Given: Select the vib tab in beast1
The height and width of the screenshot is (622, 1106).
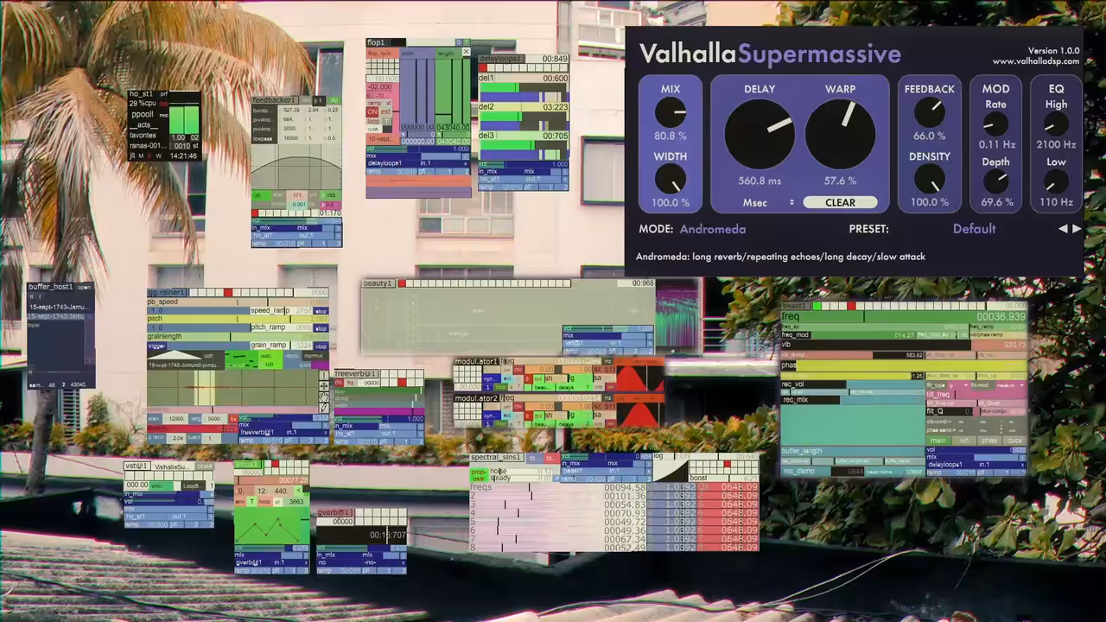Looking at the screenshot, I should [963, 441].
